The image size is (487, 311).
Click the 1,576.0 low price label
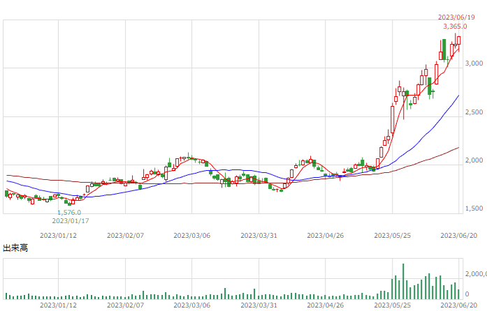[69, 213]
